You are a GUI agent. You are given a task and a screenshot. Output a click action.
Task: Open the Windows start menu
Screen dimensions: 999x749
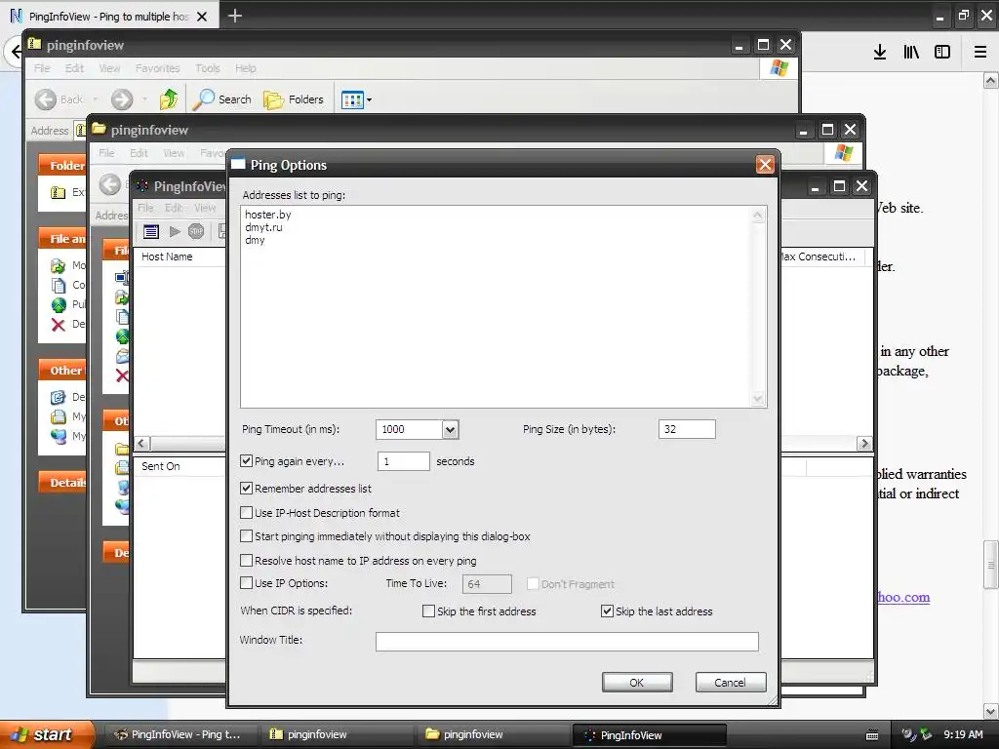pos(46,734)
